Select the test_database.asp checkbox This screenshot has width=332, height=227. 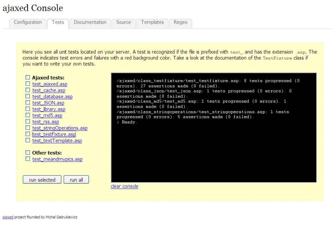[x=28, y=96]
